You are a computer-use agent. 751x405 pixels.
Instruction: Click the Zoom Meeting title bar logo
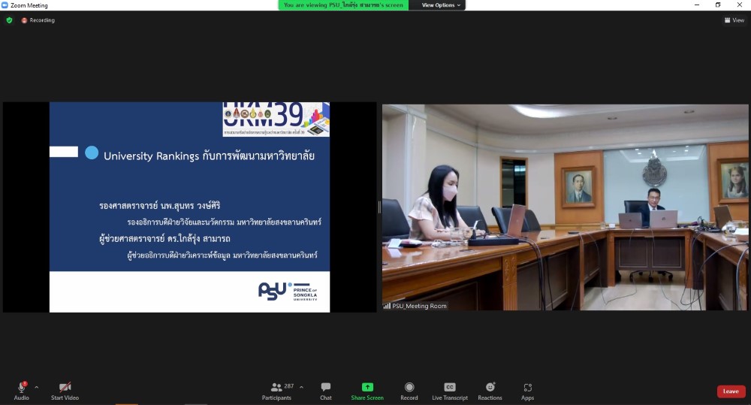click(5, 5)
